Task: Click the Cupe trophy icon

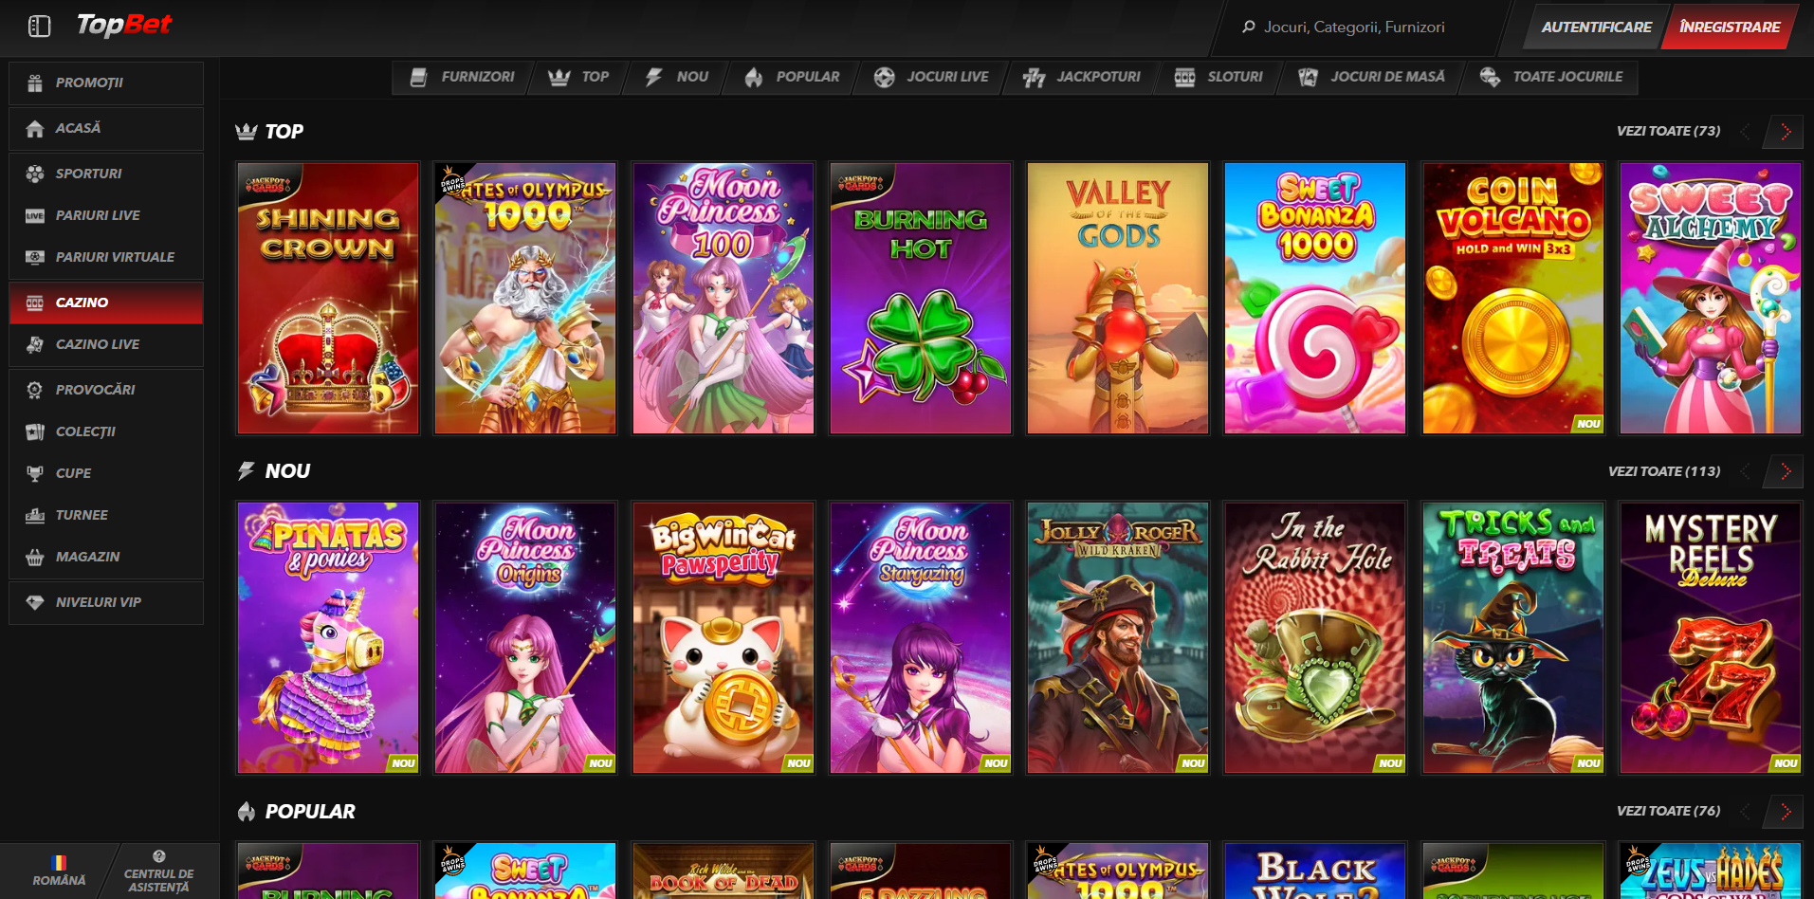Action: 35,474
